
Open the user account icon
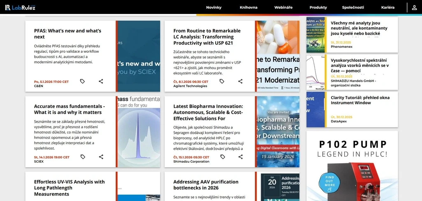coord(414,7)
